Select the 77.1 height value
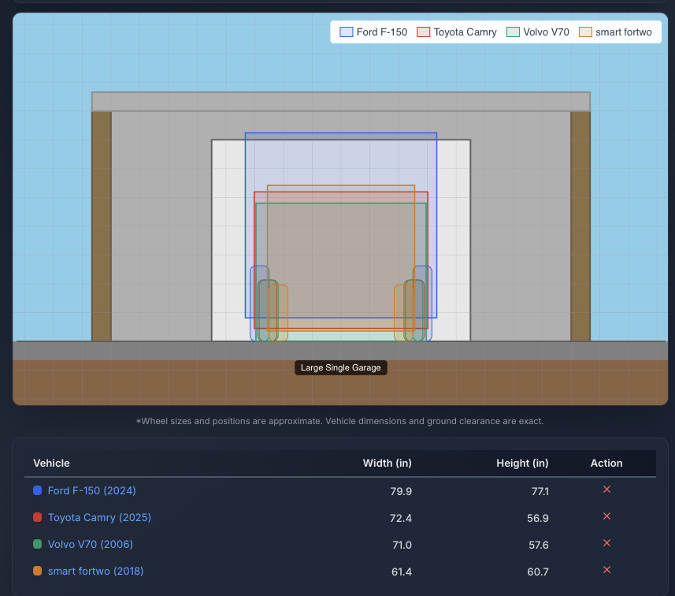 [x=540, y=491]
